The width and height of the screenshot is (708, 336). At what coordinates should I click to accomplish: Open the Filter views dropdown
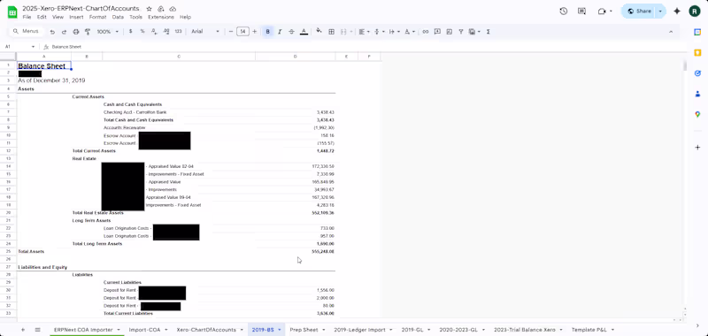tap(473, 32)
